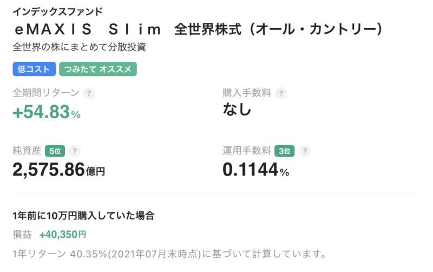Click the なし purchase fee value

237,109
